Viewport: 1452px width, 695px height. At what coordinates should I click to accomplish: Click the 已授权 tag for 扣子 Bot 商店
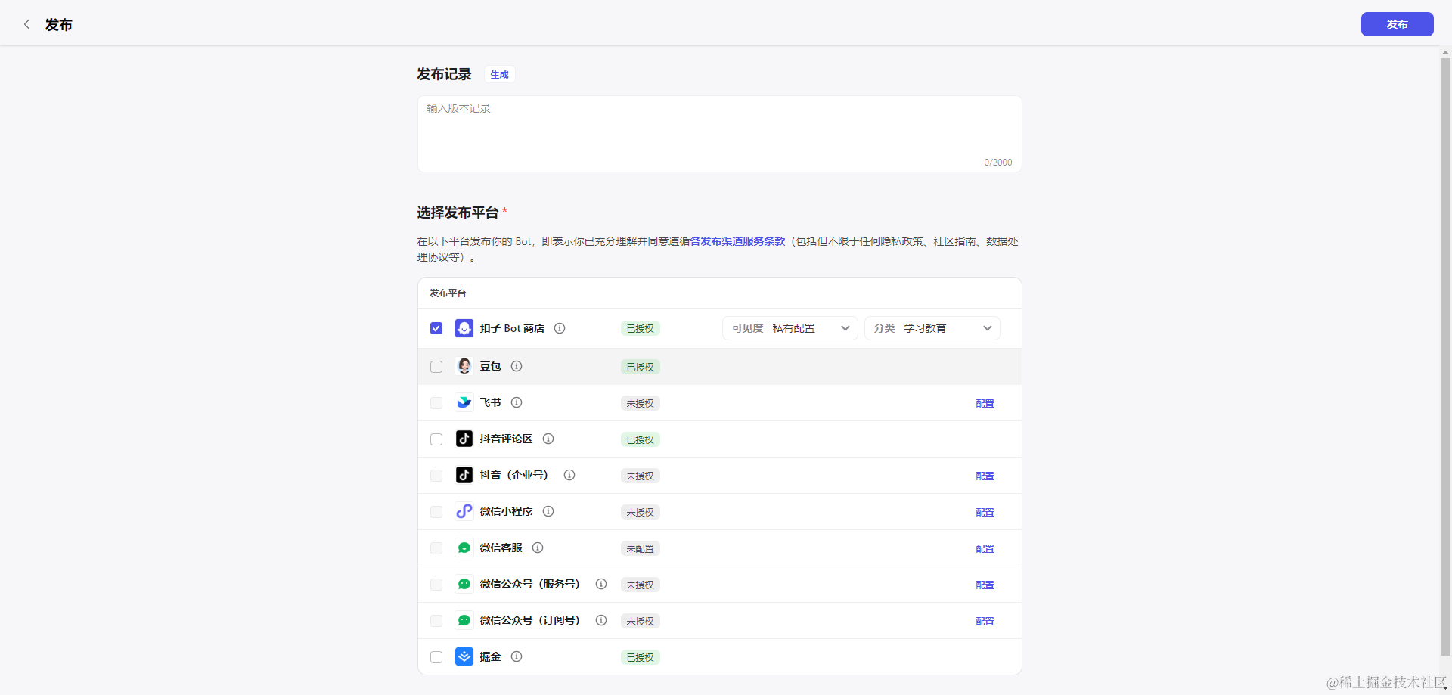click(640, 328)
